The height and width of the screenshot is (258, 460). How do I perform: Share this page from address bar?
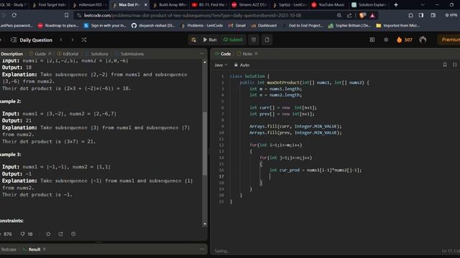pyautogui.click(x=349, y=15)
